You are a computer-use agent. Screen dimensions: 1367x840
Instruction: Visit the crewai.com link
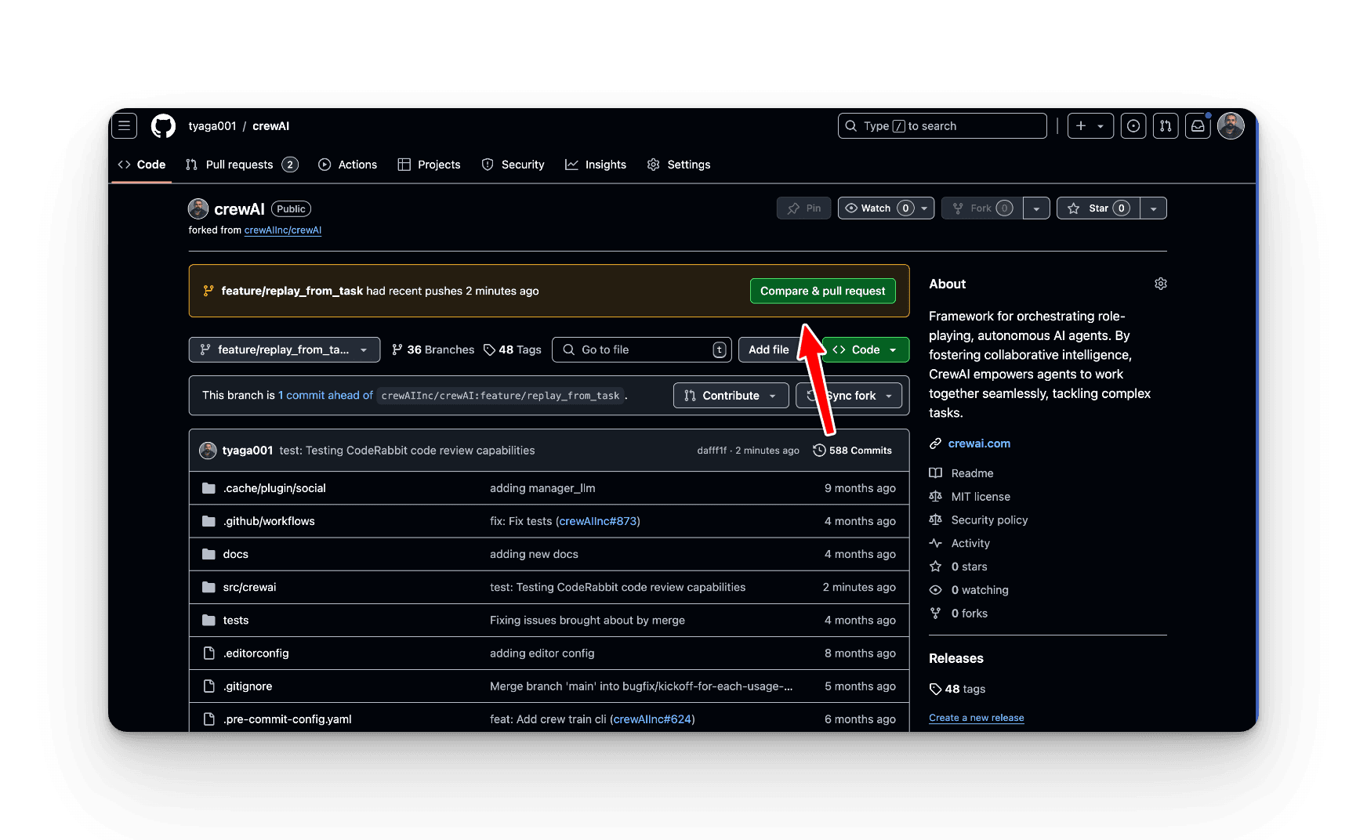point(979,443)
